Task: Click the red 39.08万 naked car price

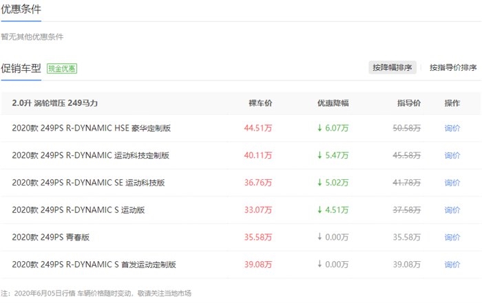Action: (x=258, y=265)
